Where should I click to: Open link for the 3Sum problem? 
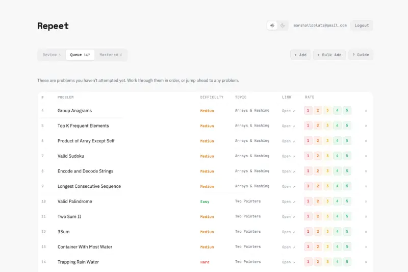click(x=288, y=232)
